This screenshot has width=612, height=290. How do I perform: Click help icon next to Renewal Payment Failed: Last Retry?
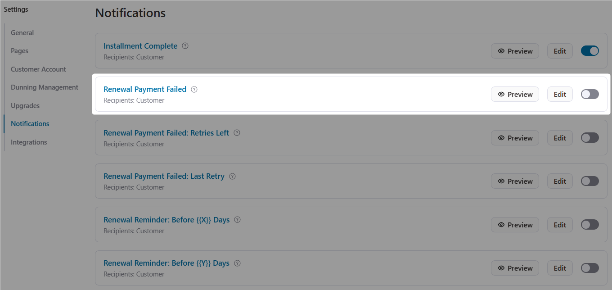[x=232, y=176]
